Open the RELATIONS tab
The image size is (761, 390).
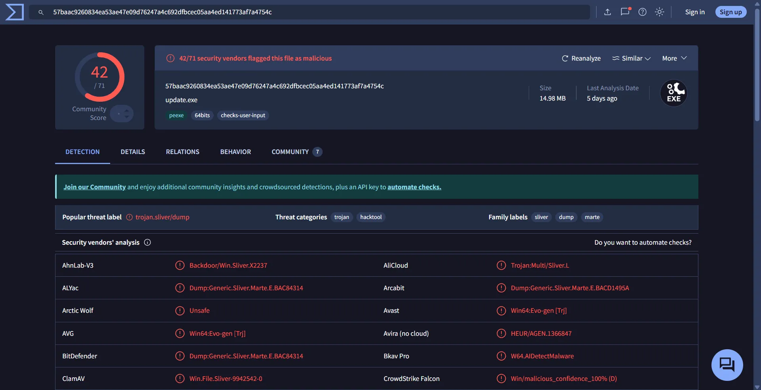pos(182,152)
